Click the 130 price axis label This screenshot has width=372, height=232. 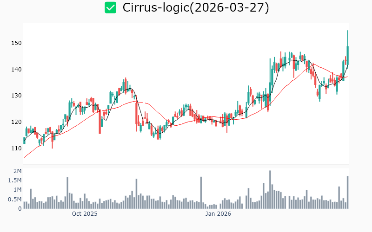point(16,96)
